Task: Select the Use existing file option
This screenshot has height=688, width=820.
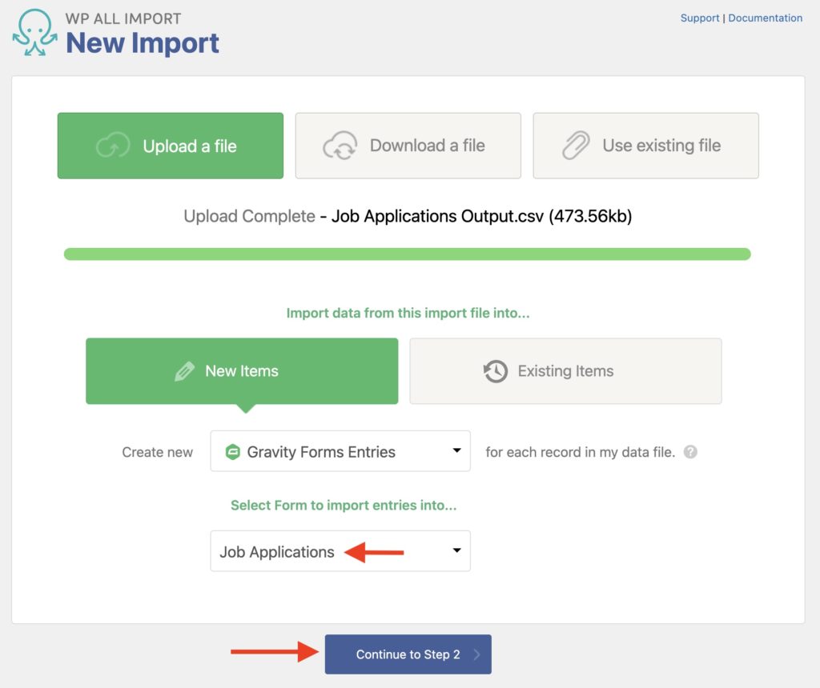Action: (645, 146)
